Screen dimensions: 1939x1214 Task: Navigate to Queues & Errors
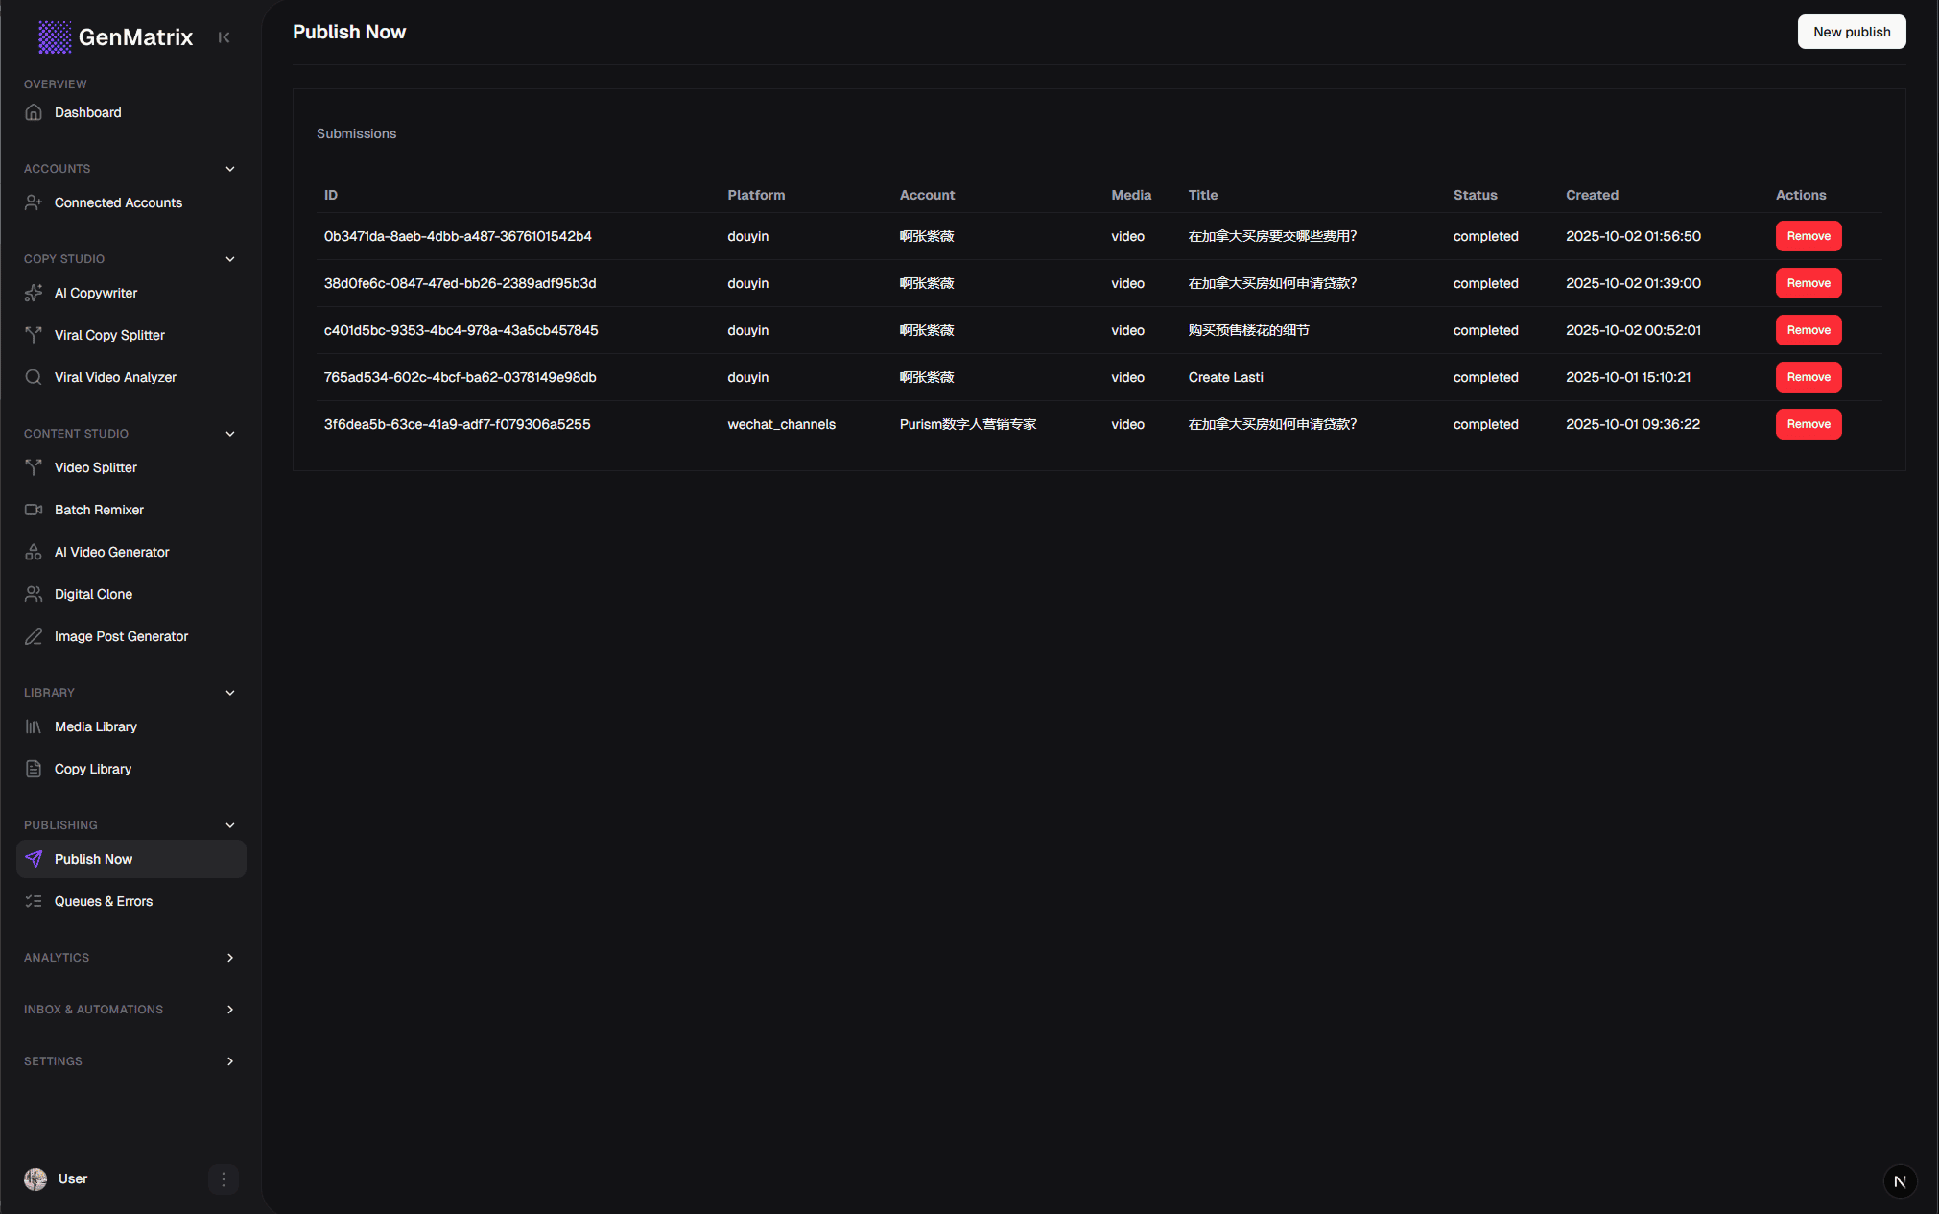104,901
